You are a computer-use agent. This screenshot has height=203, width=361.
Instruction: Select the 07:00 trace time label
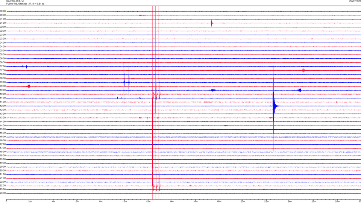tap(3, 67)
